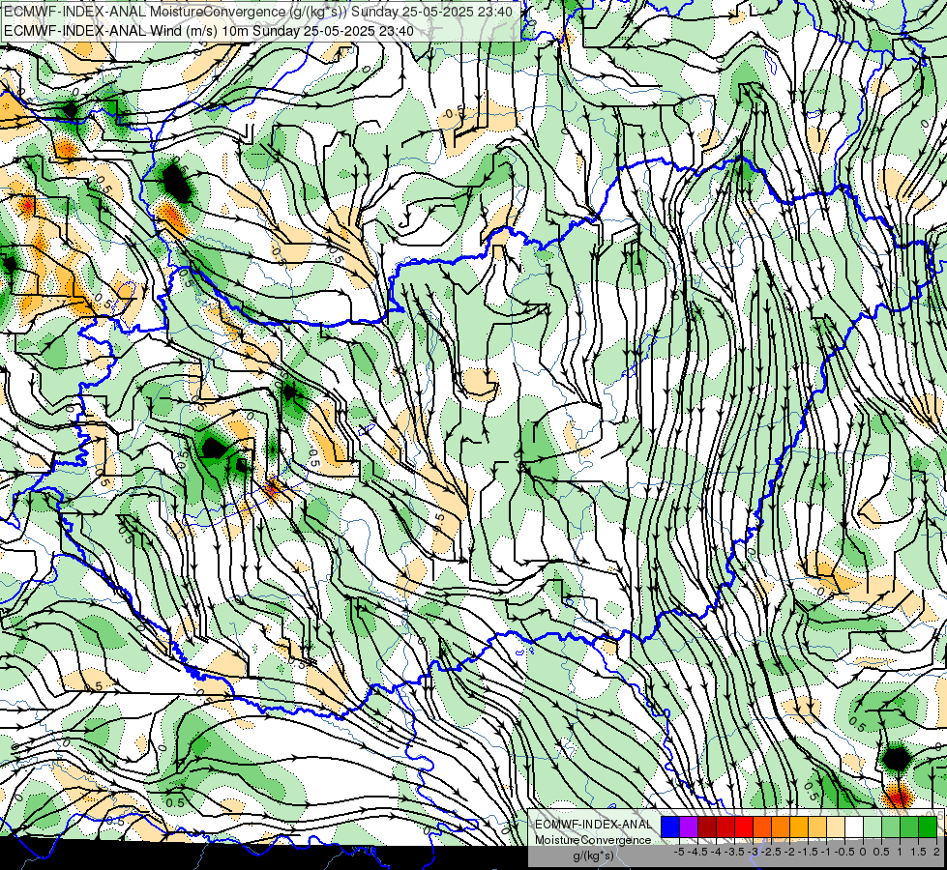Pick the purple legend swatch
This screenshot has width=947, height=870.
pyautogui.click(x=689, y=827)
